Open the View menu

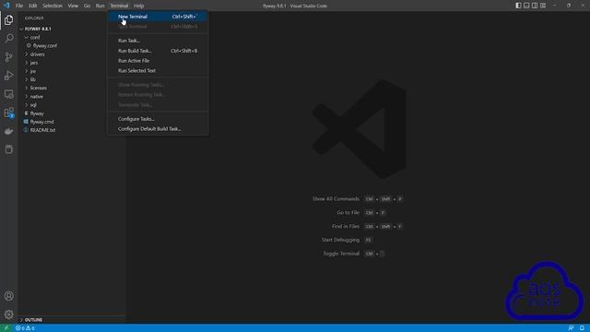[73, 6]
